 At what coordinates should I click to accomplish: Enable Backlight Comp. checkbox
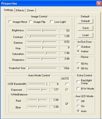[78, 82]
